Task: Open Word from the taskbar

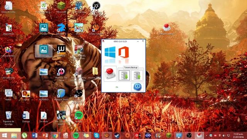Action: point(35,136)
